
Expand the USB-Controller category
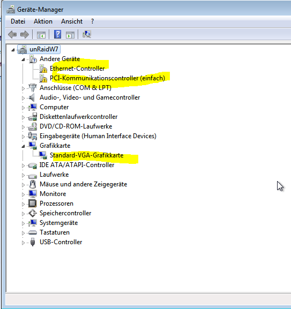click(x=23, y=243)
